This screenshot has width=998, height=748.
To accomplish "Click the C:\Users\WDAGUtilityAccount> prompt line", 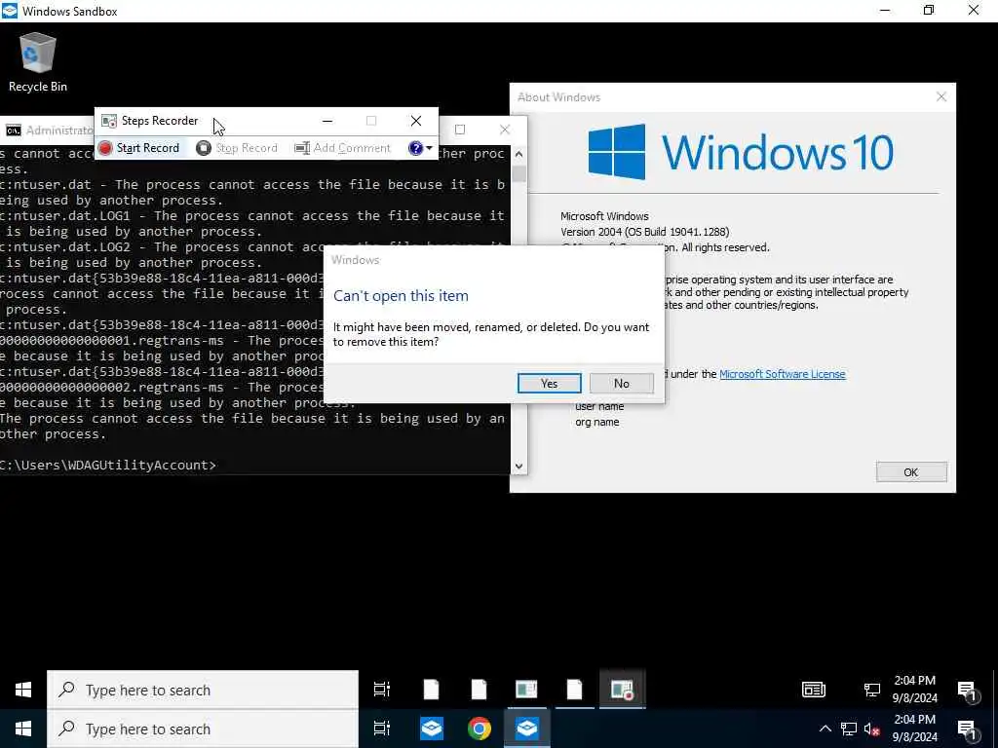I will point(108,465).
